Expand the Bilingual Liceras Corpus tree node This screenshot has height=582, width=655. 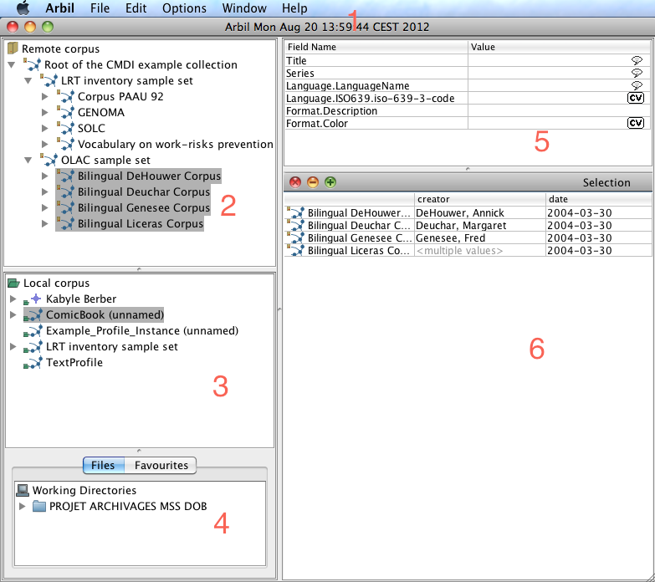point(45,224)
